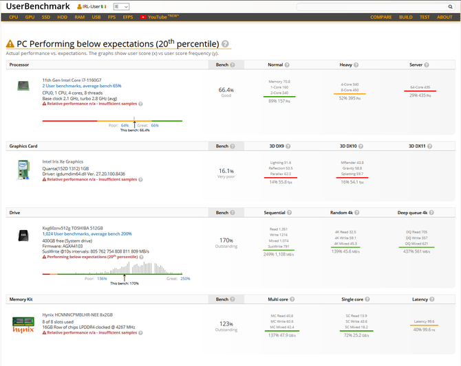The width and height of the screenshot is (461, 366).
Task: Click Intel Iris Xe Graphics name
Action: [x=63, y=161]
